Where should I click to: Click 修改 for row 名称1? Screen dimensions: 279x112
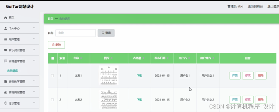pyautogui.click(x=248, y=75)
